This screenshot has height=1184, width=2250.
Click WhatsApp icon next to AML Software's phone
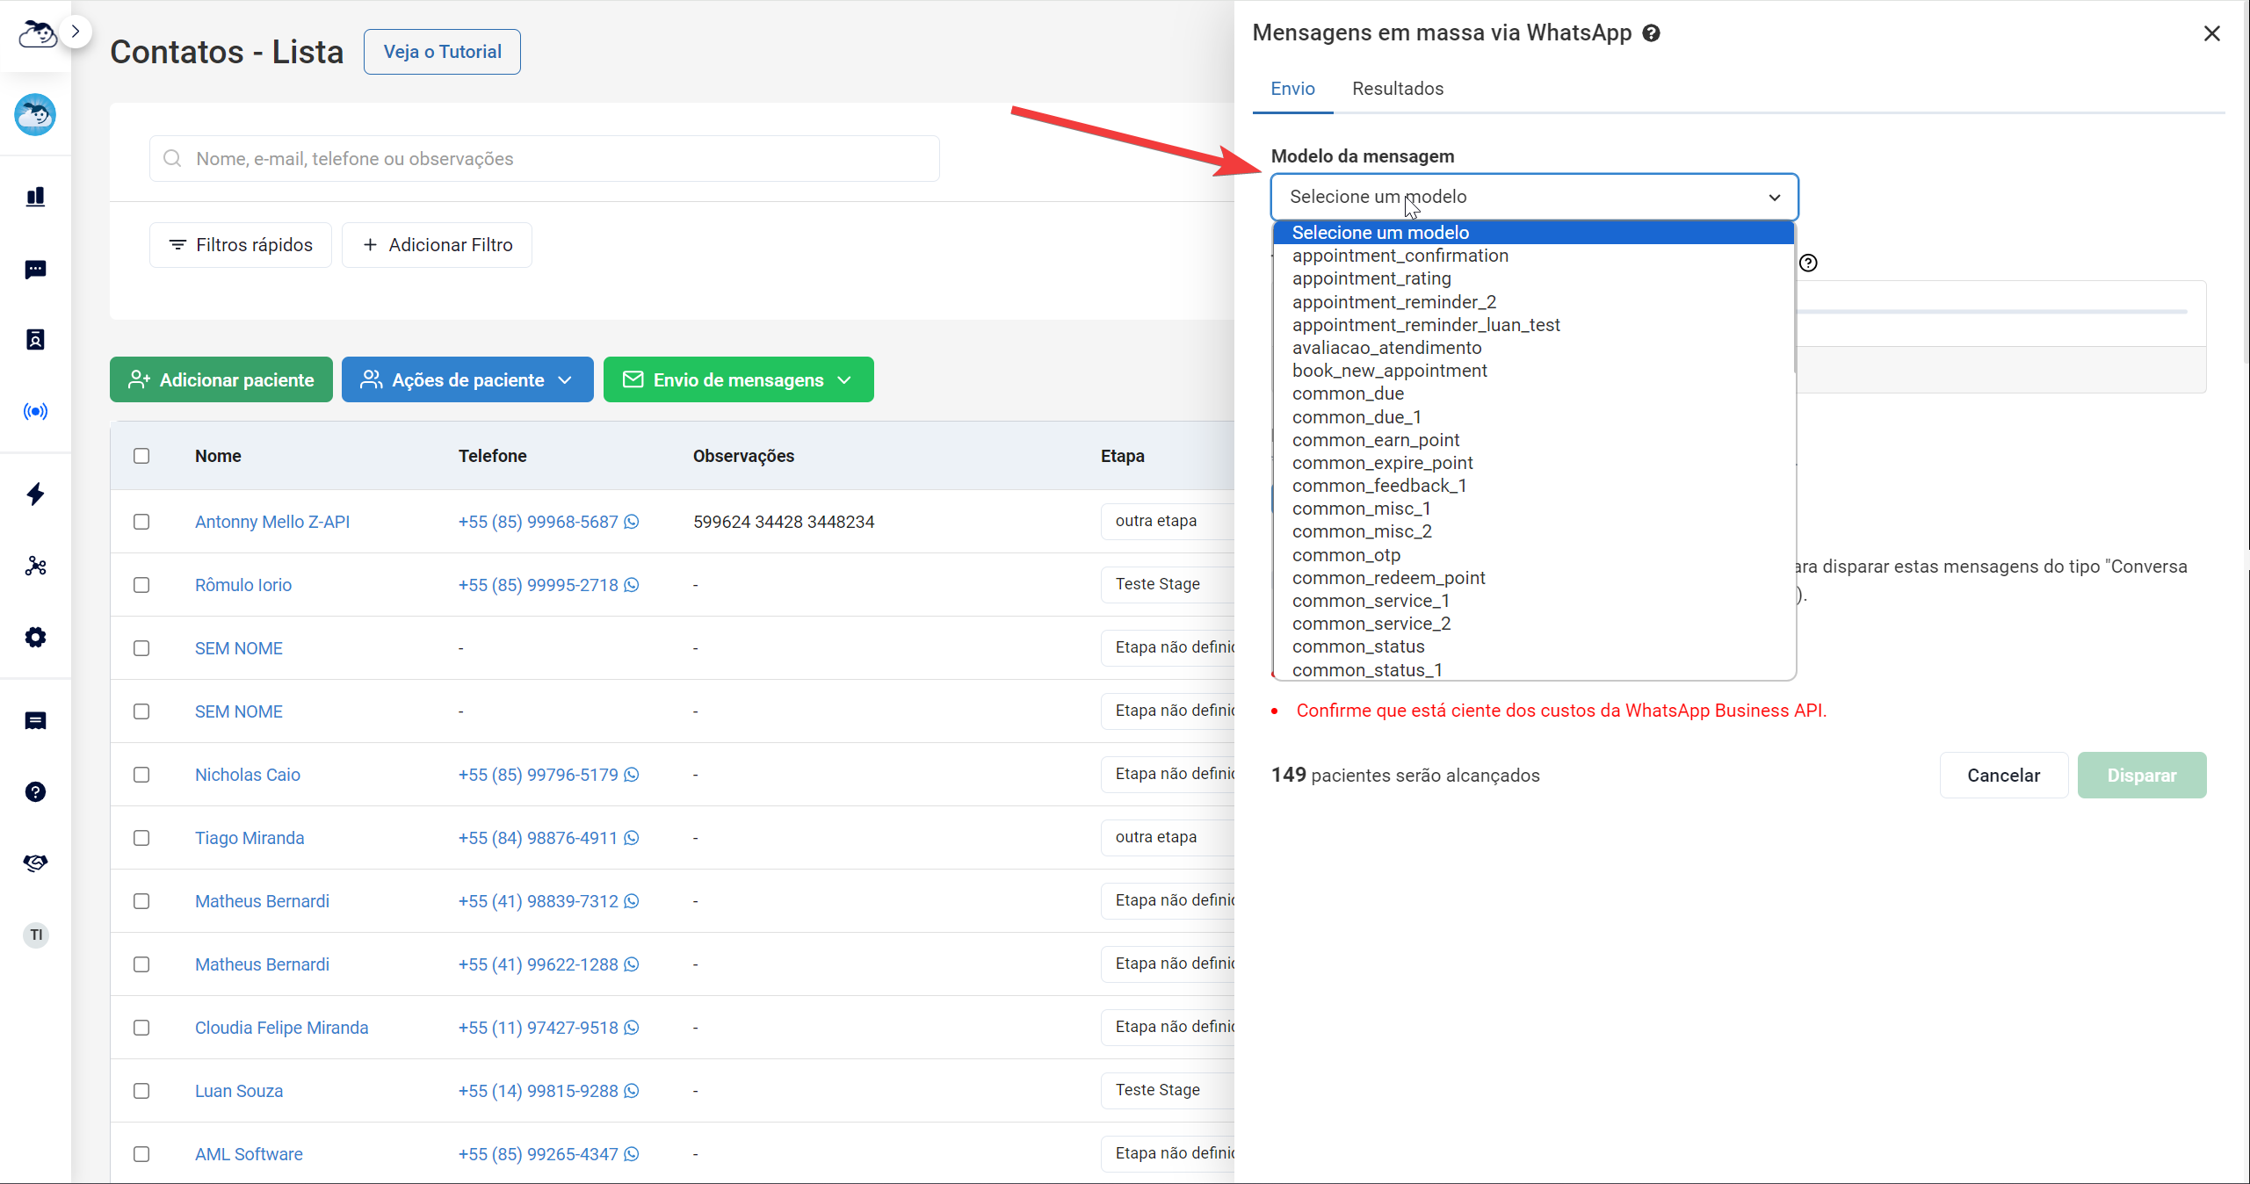632,1154
